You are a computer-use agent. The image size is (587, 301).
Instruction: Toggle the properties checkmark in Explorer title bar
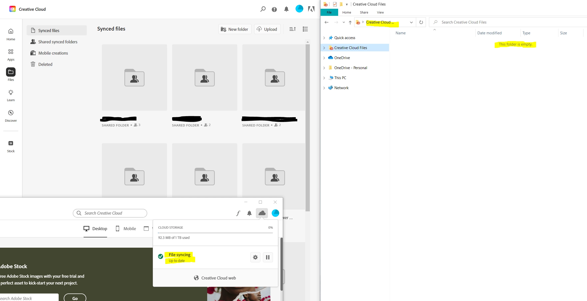335,4
